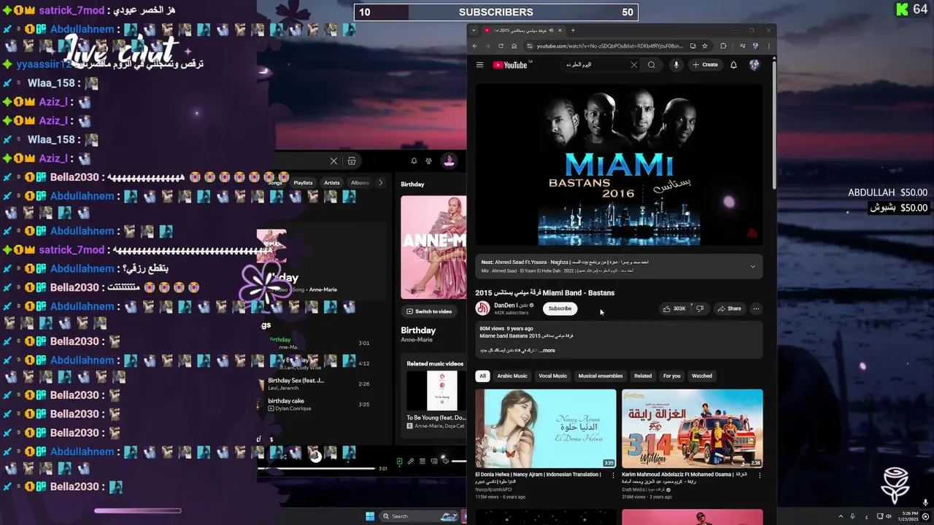Image resolution: width=934 pixels, height=525 pixels.
Task: Close the Miami Band YouTube tab
Action: 560,31
